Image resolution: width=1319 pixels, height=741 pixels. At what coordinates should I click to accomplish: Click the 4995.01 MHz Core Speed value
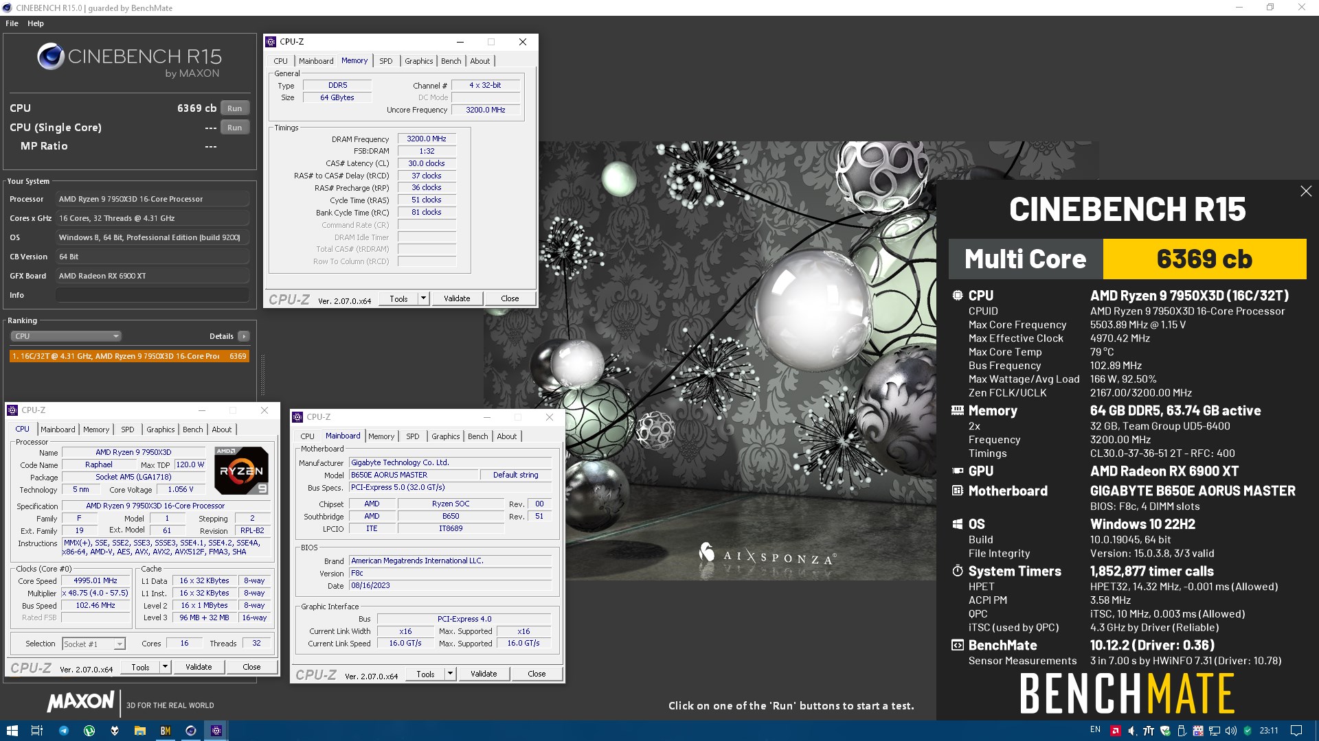coord(95,581)
